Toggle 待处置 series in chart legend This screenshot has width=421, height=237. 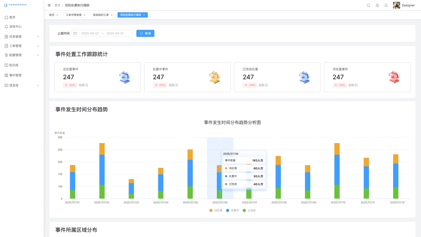216,210
